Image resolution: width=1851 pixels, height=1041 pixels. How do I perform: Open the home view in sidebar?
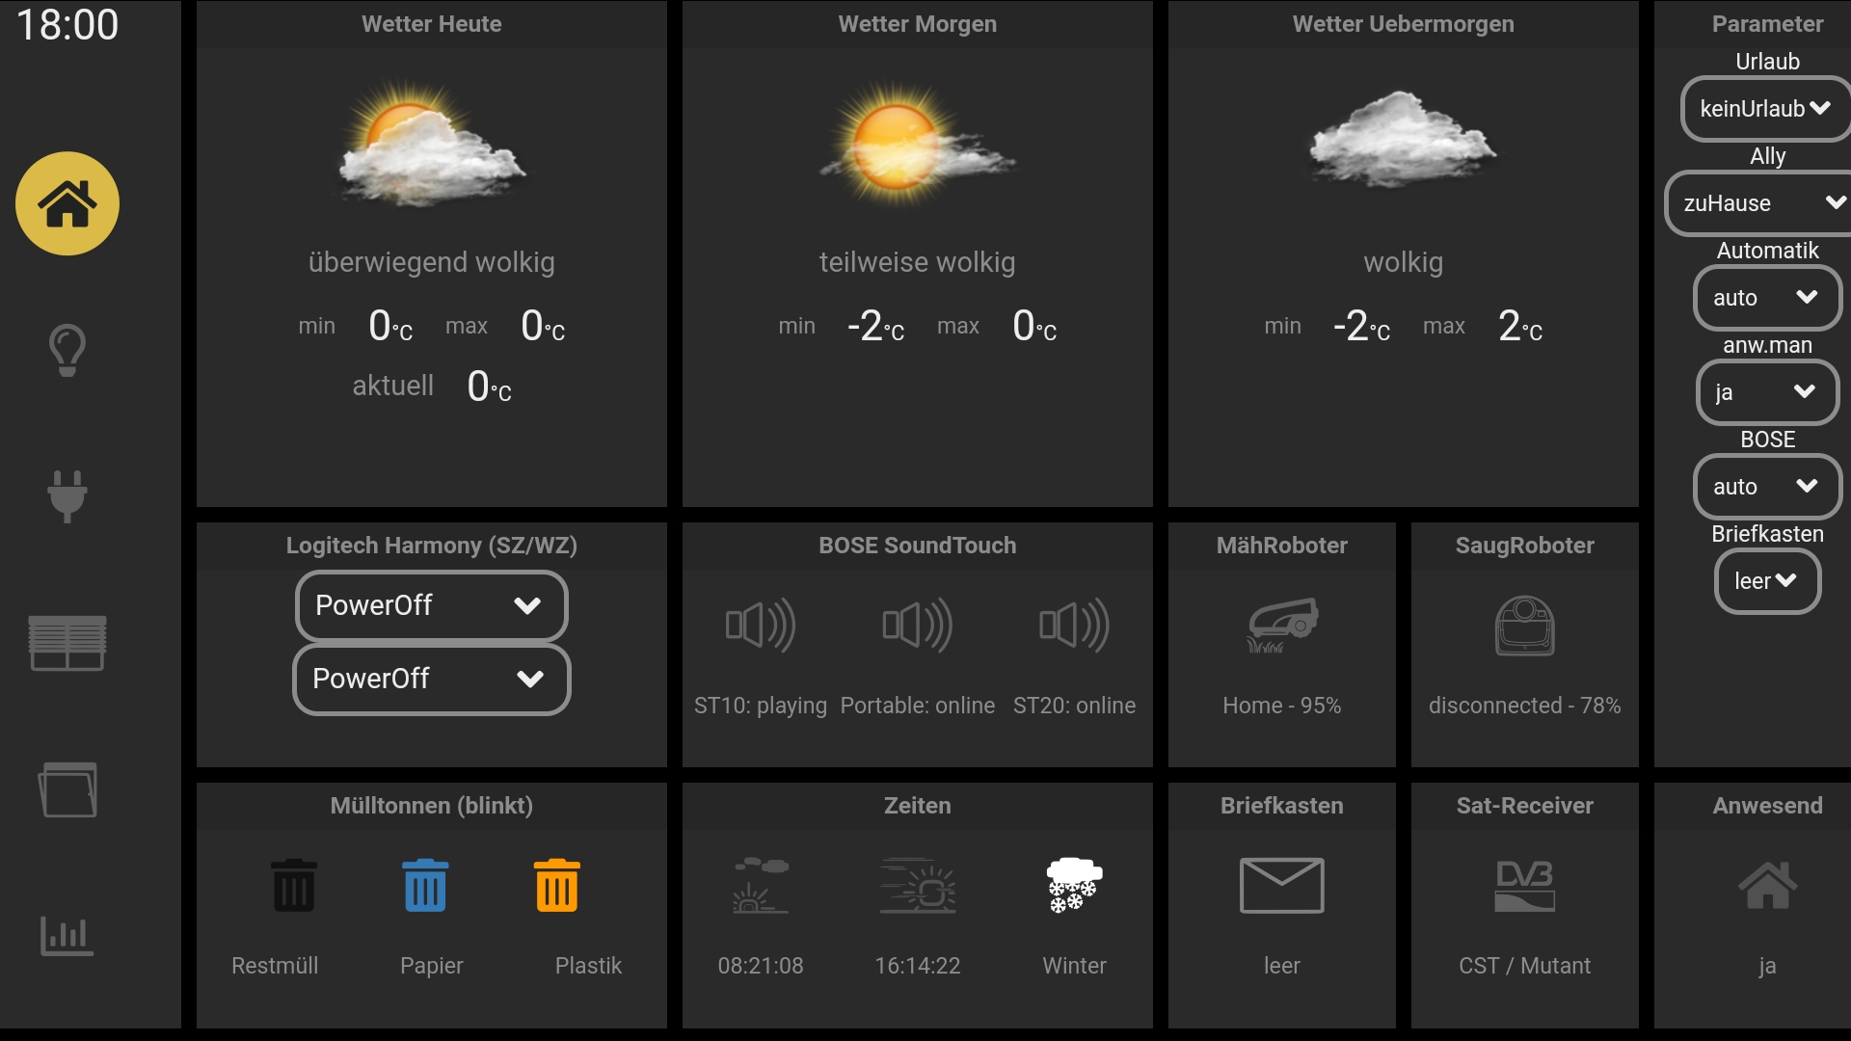pos(67,203)
